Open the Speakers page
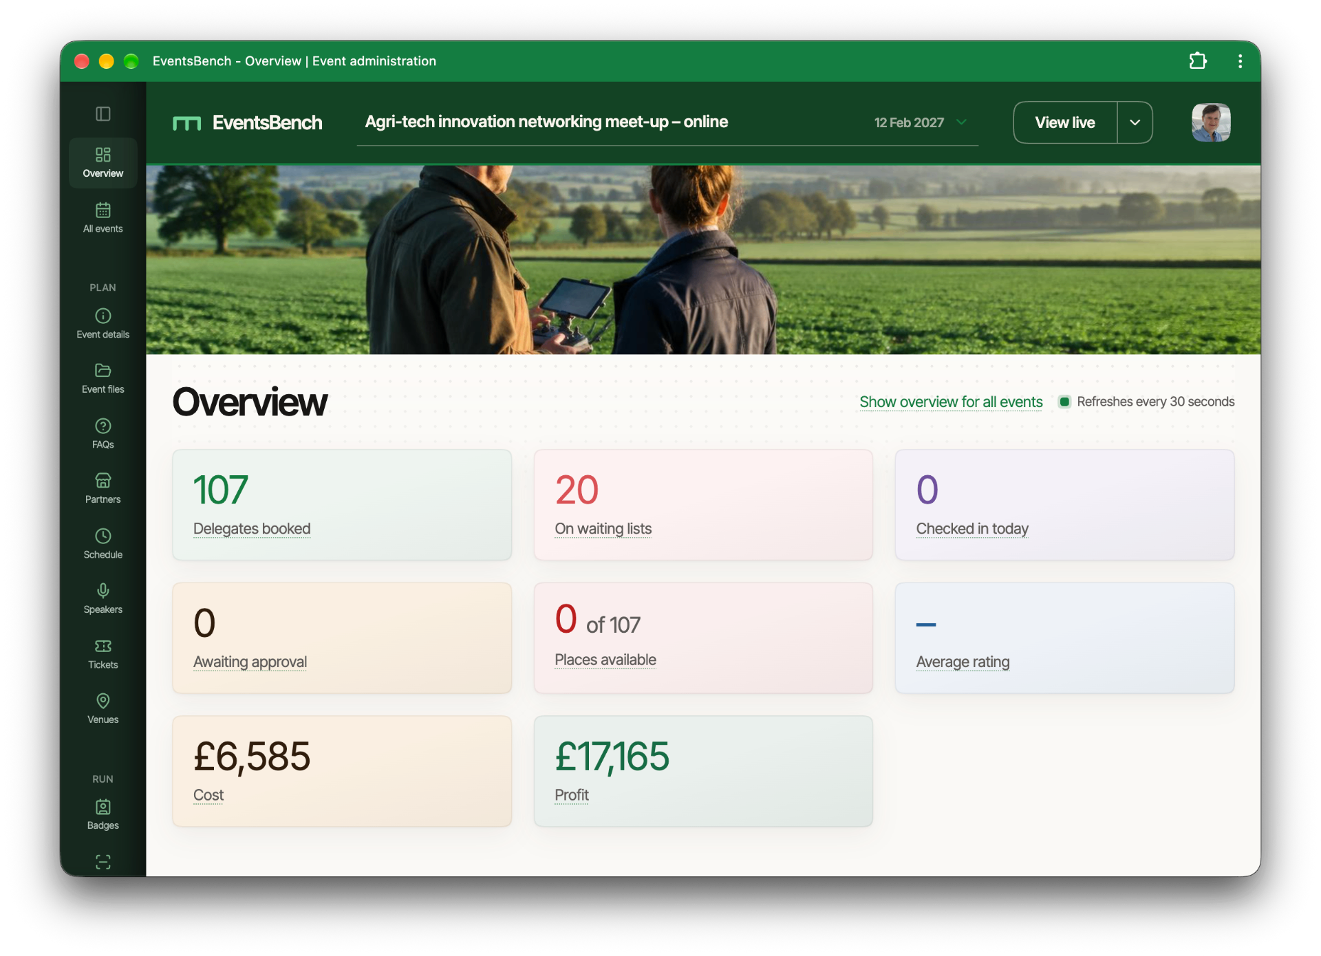 point(103,599)
